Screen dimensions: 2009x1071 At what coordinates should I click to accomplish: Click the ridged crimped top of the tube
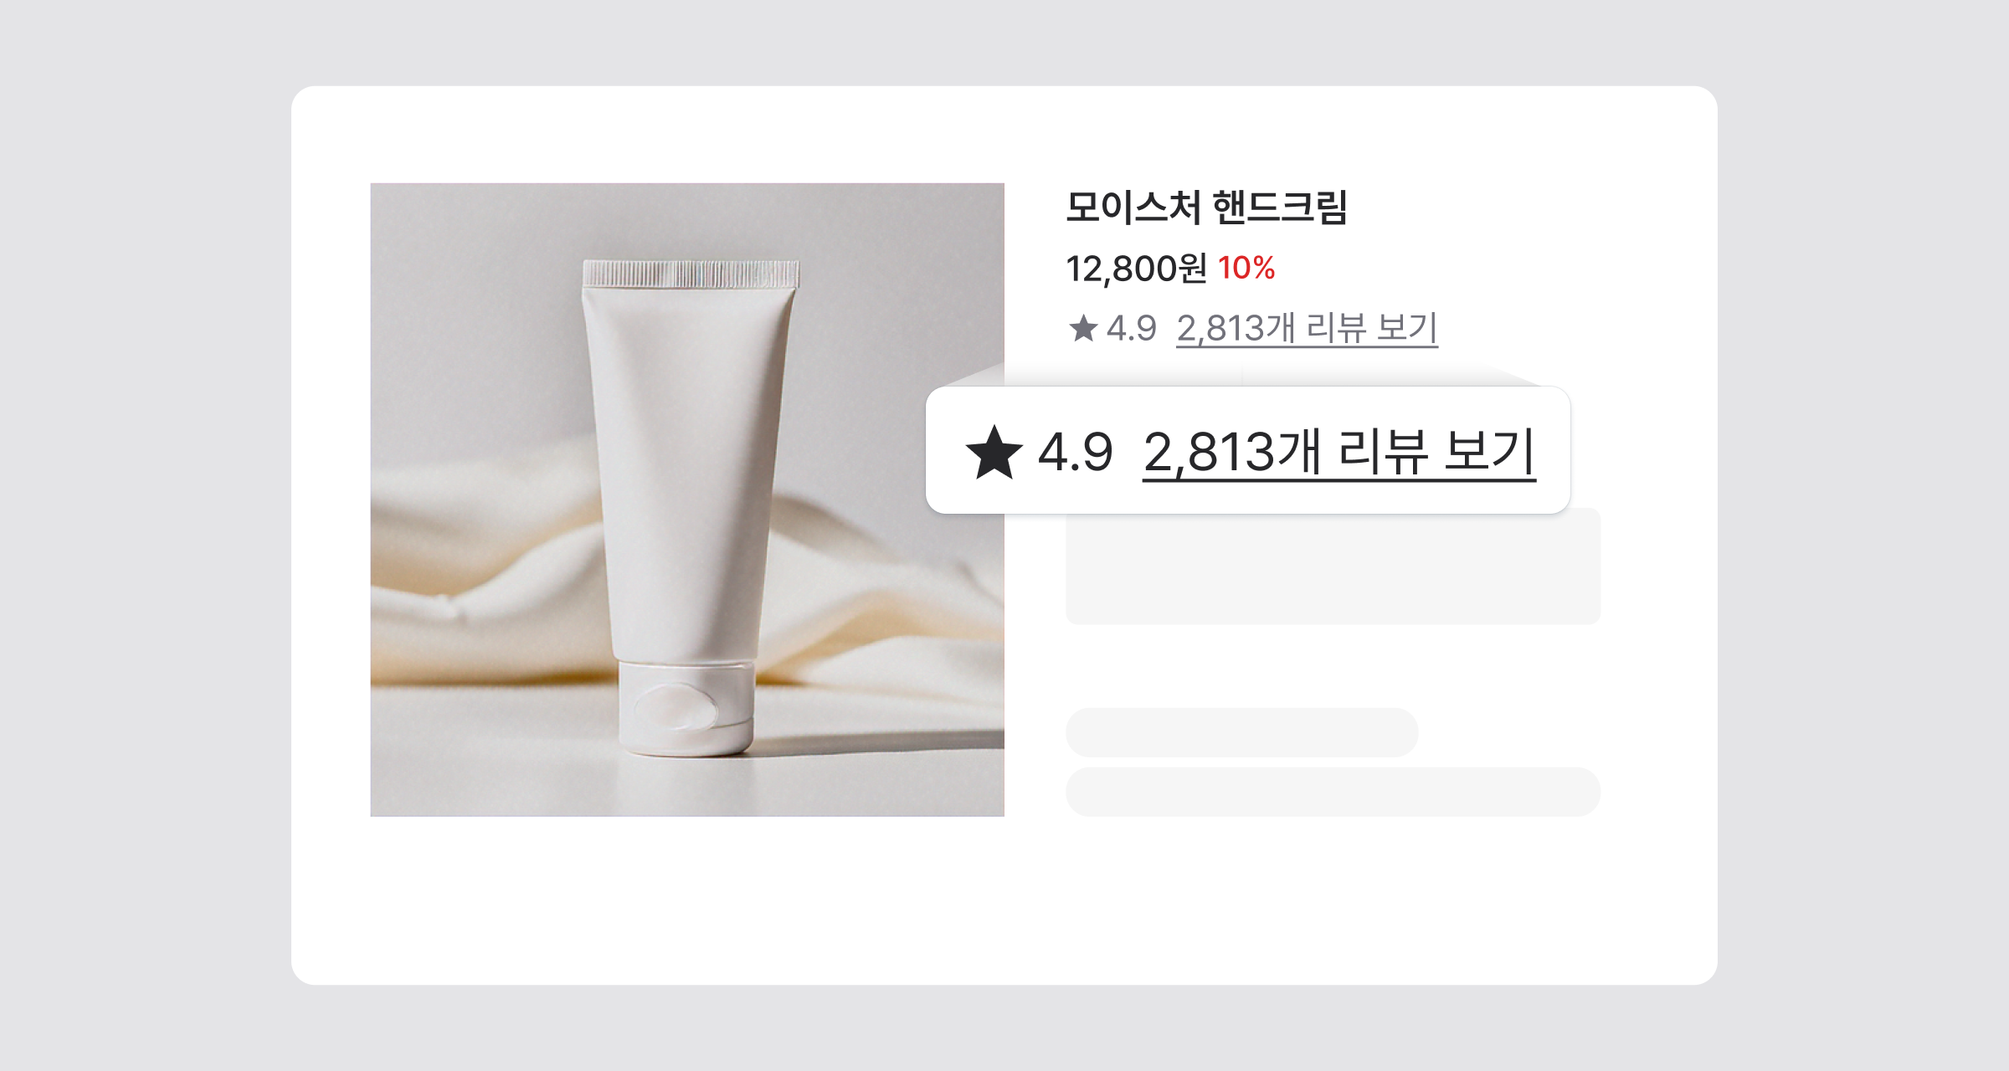691,274
